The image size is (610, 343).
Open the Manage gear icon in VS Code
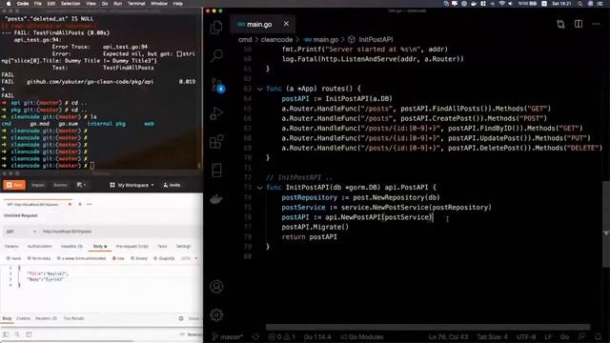pos(216,315)
